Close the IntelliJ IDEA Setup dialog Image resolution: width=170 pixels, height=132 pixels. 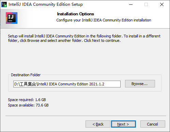162,4
